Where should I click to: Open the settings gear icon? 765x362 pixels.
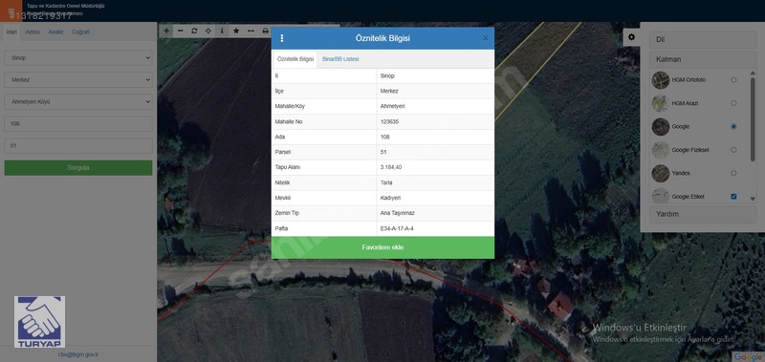click(x=632, y=37)
